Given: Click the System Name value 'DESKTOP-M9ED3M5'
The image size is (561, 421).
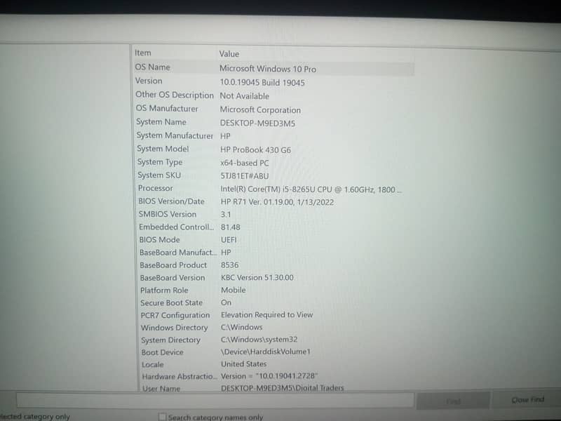Looking at the screenshot, I should coord(257,123).
